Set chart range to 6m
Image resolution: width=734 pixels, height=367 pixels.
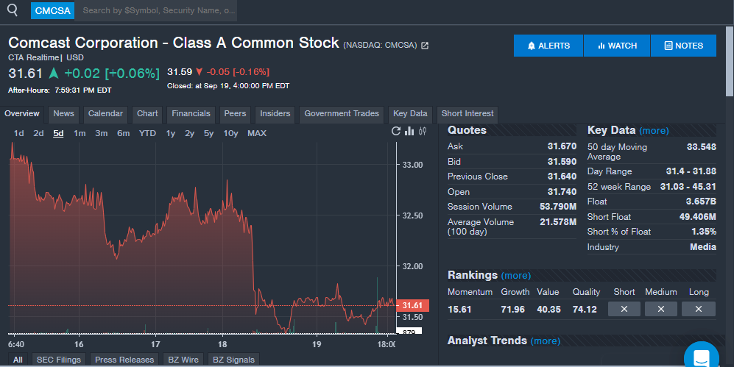click(x=123, y=133)
